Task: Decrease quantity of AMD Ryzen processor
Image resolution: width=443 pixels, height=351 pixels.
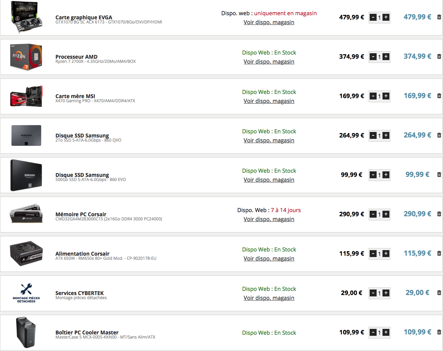Action: click(373, 57)
